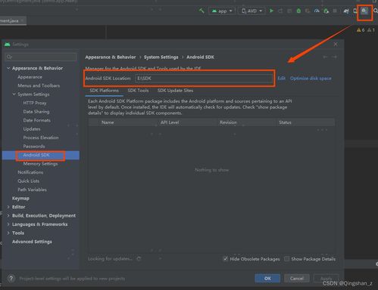Click the yellow warnings count indicator
Viewport: 378px width, 290px height.
(361, 30)
